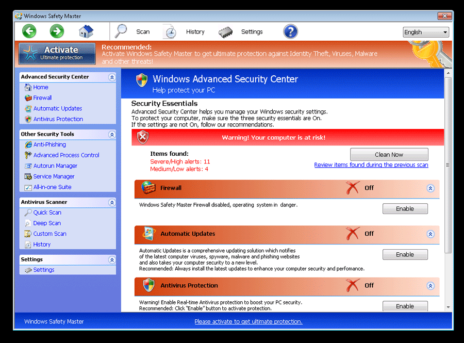Viewport: 464px width, 343px height.
Task: Click the Clean Now button
Action: click(x=389, y=154)
